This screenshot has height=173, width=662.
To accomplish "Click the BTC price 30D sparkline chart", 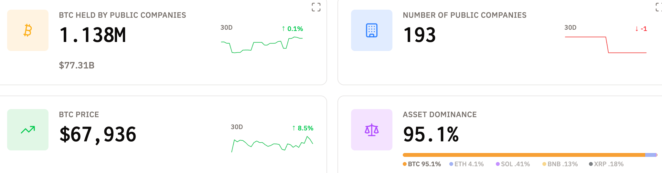I will (x=272, y=144).
